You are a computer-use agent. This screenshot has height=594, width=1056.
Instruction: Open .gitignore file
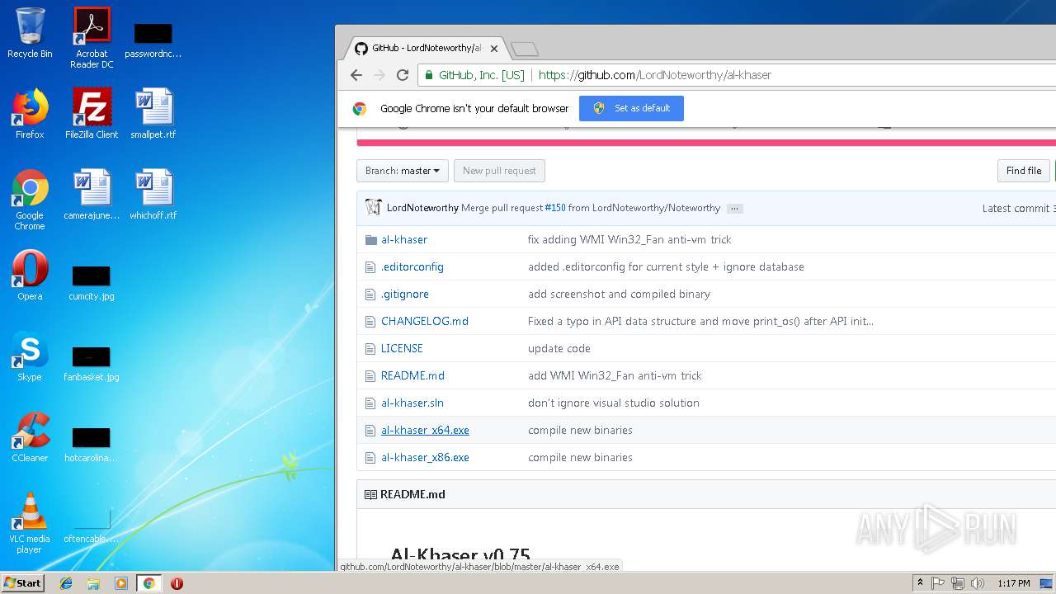405,294
